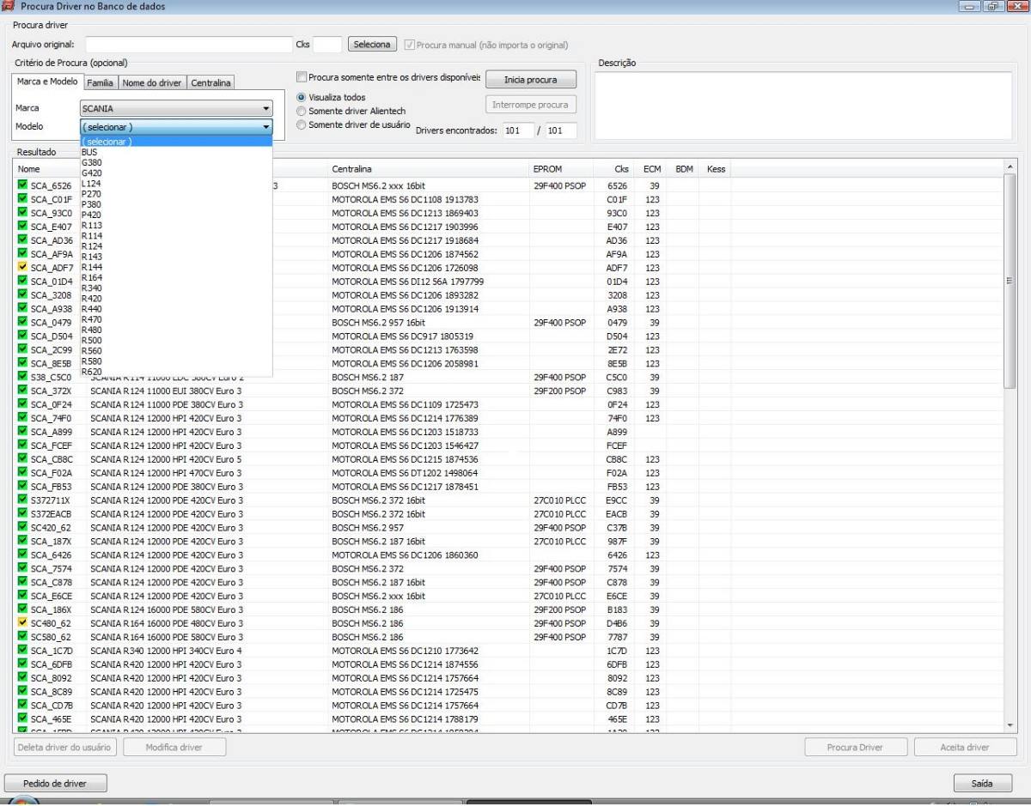Pick R500 from the Modelo list
This screenshot has width=1031, height=806.
click(x=176, y=340)
